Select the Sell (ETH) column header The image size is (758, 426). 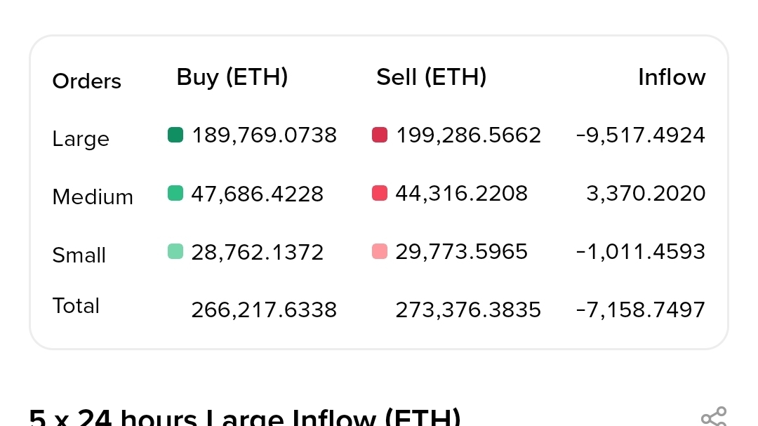tap(431, 77)
